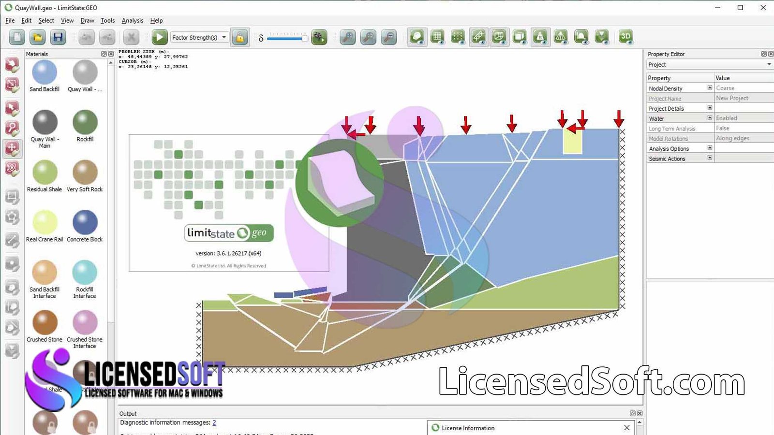This screenshot has width=774, height=435.
Task: Select the draw rectangle tool
Action: point(12,197)
